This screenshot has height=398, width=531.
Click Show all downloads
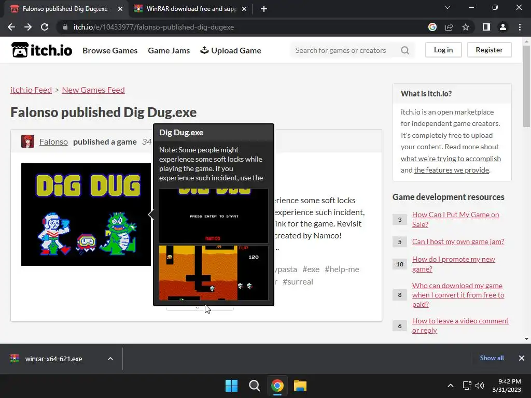(x=492, y=358)
